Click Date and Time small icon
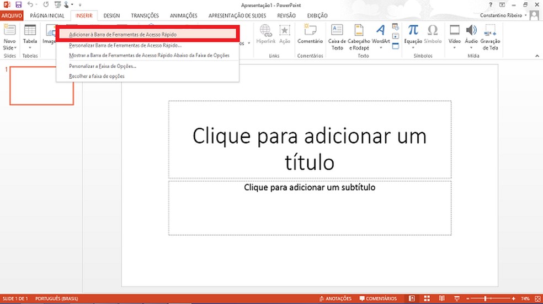The width and height of the screenshot is (543, 304). [396, 26]
